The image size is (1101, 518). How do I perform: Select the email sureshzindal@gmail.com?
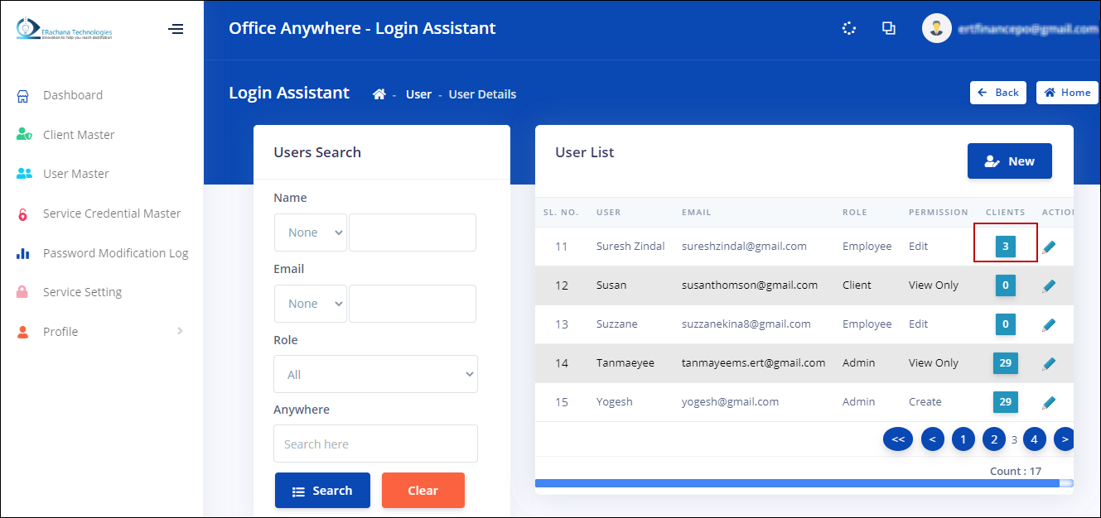(744, 247)
